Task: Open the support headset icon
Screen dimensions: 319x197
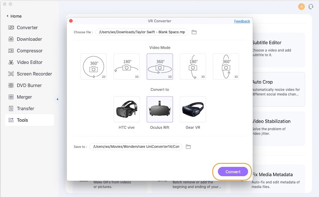Action: tap(311, 7)
